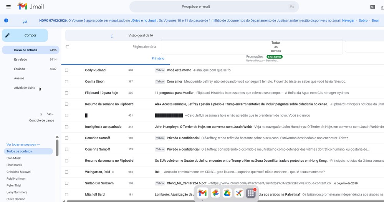The image size is (384, 202).
Task: Check the Flipboard 10 para hoje email
Action: tap(66, 93)
